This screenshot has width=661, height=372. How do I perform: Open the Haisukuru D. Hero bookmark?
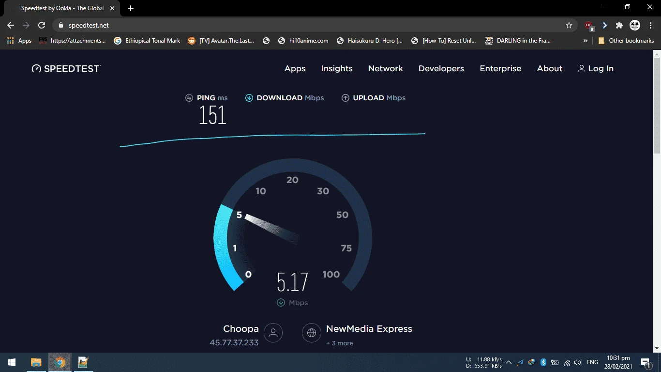370,41
